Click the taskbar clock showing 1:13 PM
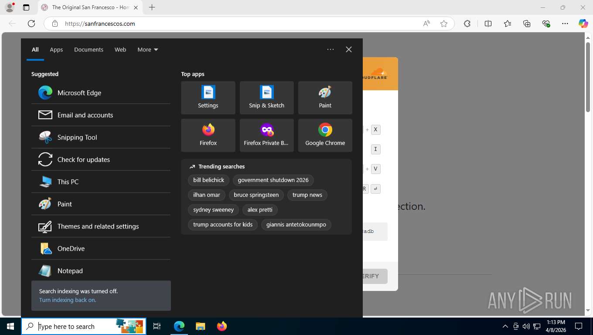 point(555,326)
